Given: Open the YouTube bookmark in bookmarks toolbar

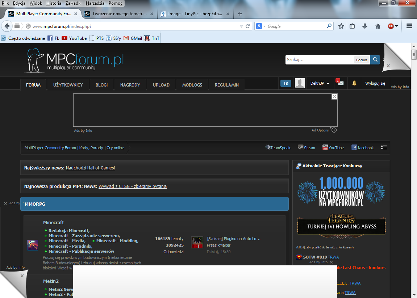Looking at the screenshot, I should click(x=74, y=38).
